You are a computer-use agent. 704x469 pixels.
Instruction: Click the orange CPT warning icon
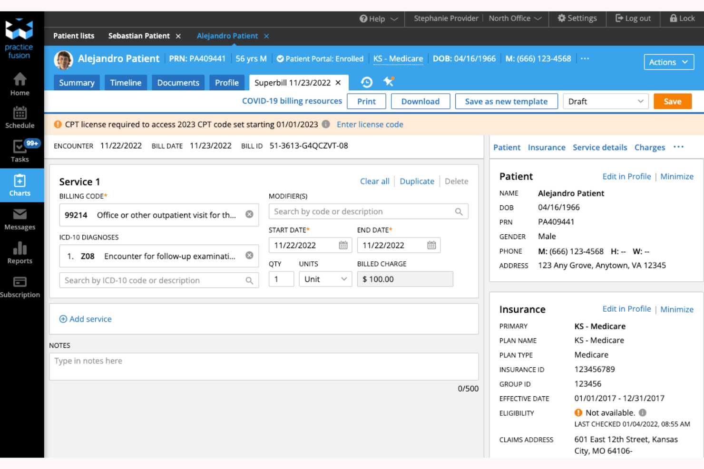tap(58, 124)
